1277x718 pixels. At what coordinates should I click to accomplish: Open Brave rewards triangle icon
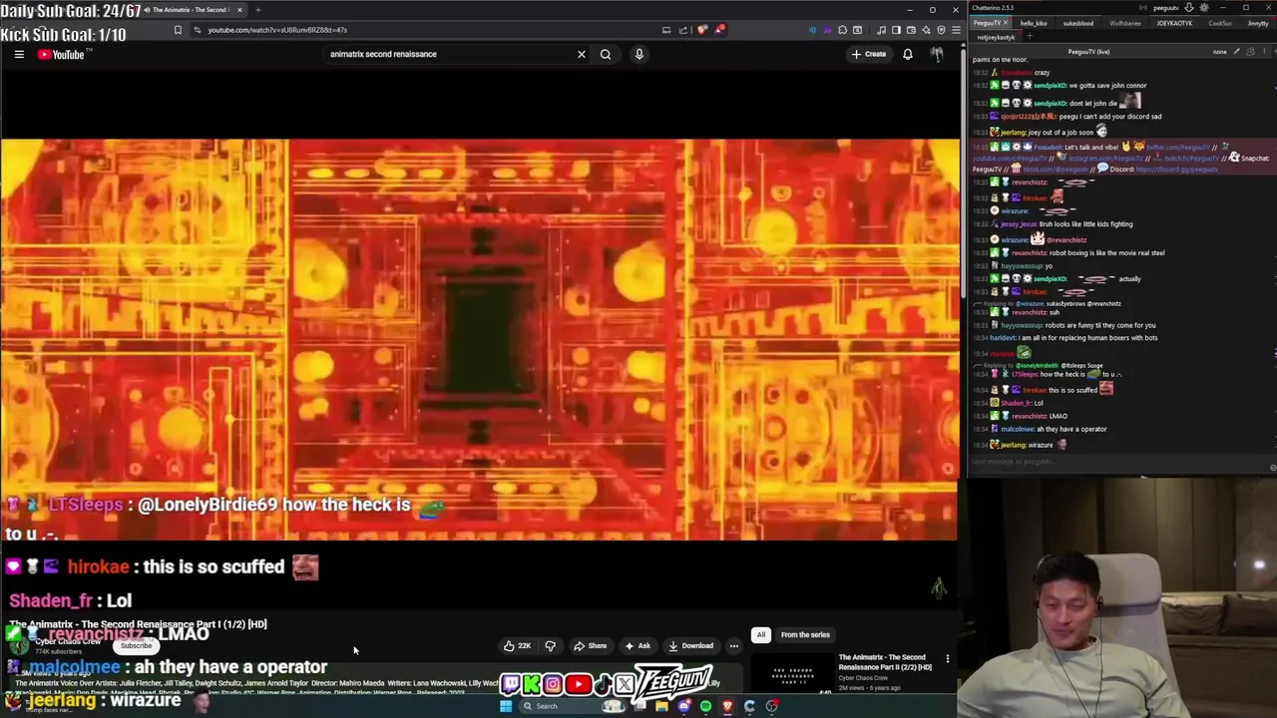click(719, 30)
